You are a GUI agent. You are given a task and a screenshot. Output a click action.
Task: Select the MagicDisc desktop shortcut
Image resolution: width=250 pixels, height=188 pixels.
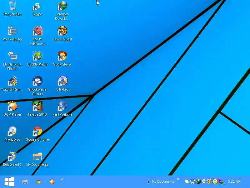click(12, 134)
